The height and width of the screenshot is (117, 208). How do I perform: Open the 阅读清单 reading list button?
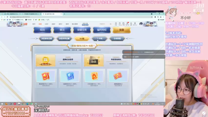click(x=161, y=20)
